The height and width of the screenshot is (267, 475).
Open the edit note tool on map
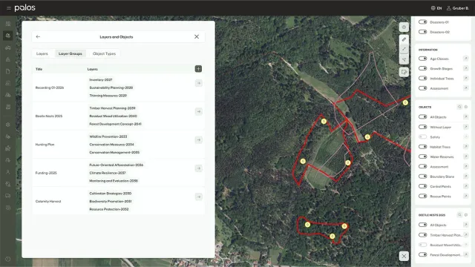404,72
